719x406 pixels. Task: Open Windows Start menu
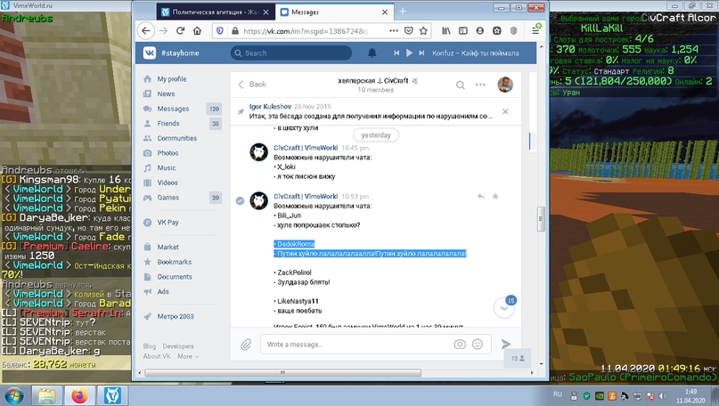pos(12,395)
